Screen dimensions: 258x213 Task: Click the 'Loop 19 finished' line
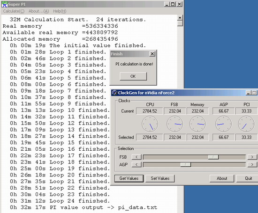tap(60, 169)
